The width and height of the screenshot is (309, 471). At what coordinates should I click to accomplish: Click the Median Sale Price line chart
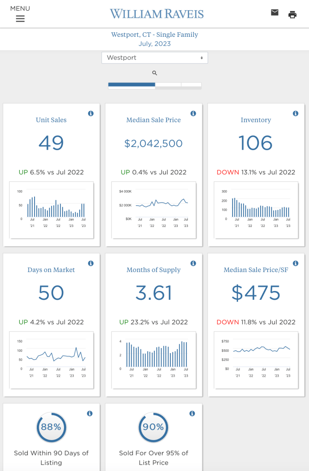[154, 209]
